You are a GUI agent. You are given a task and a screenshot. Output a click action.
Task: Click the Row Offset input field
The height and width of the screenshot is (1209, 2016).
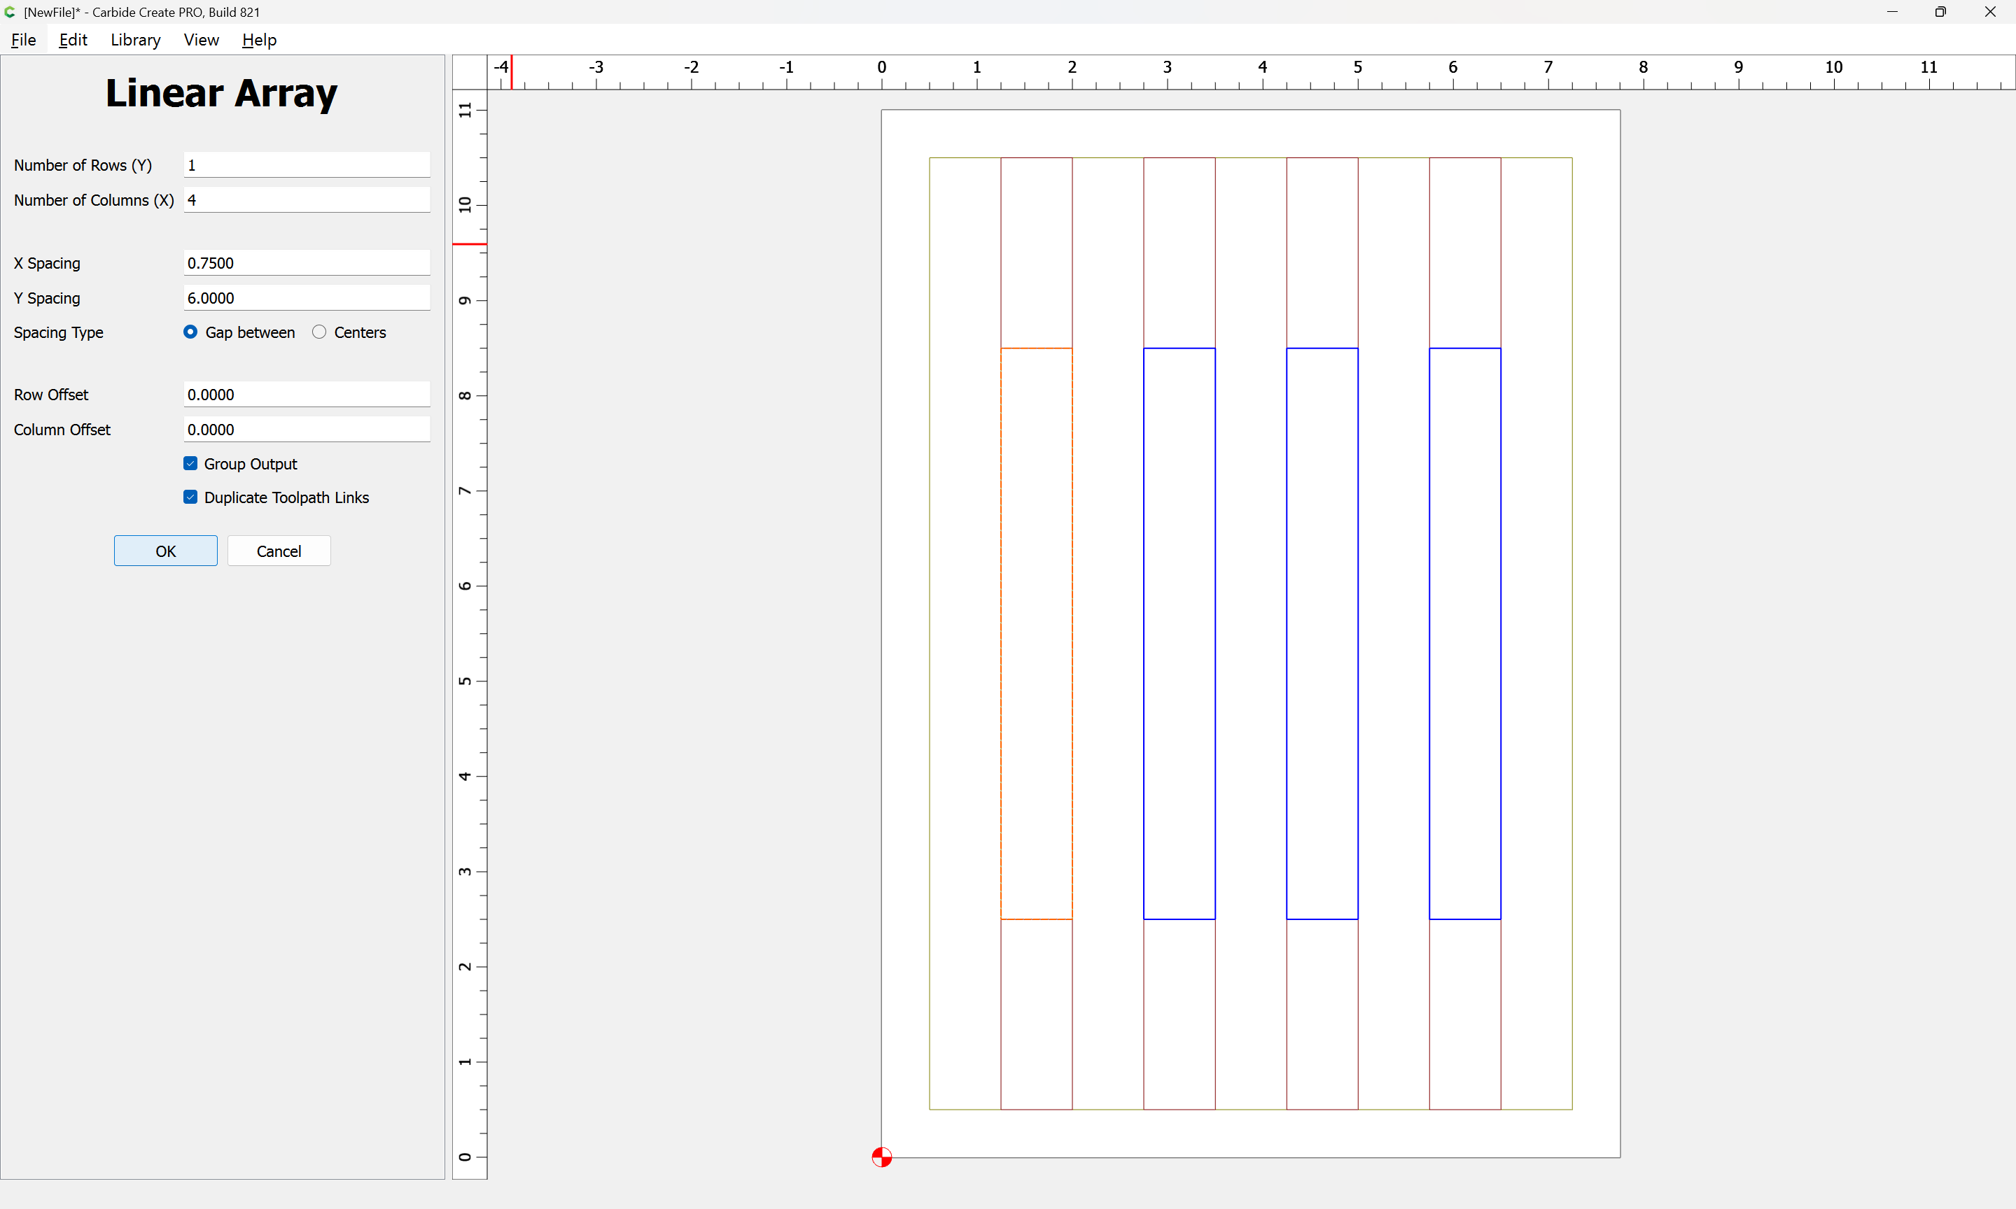click(307, 395)
